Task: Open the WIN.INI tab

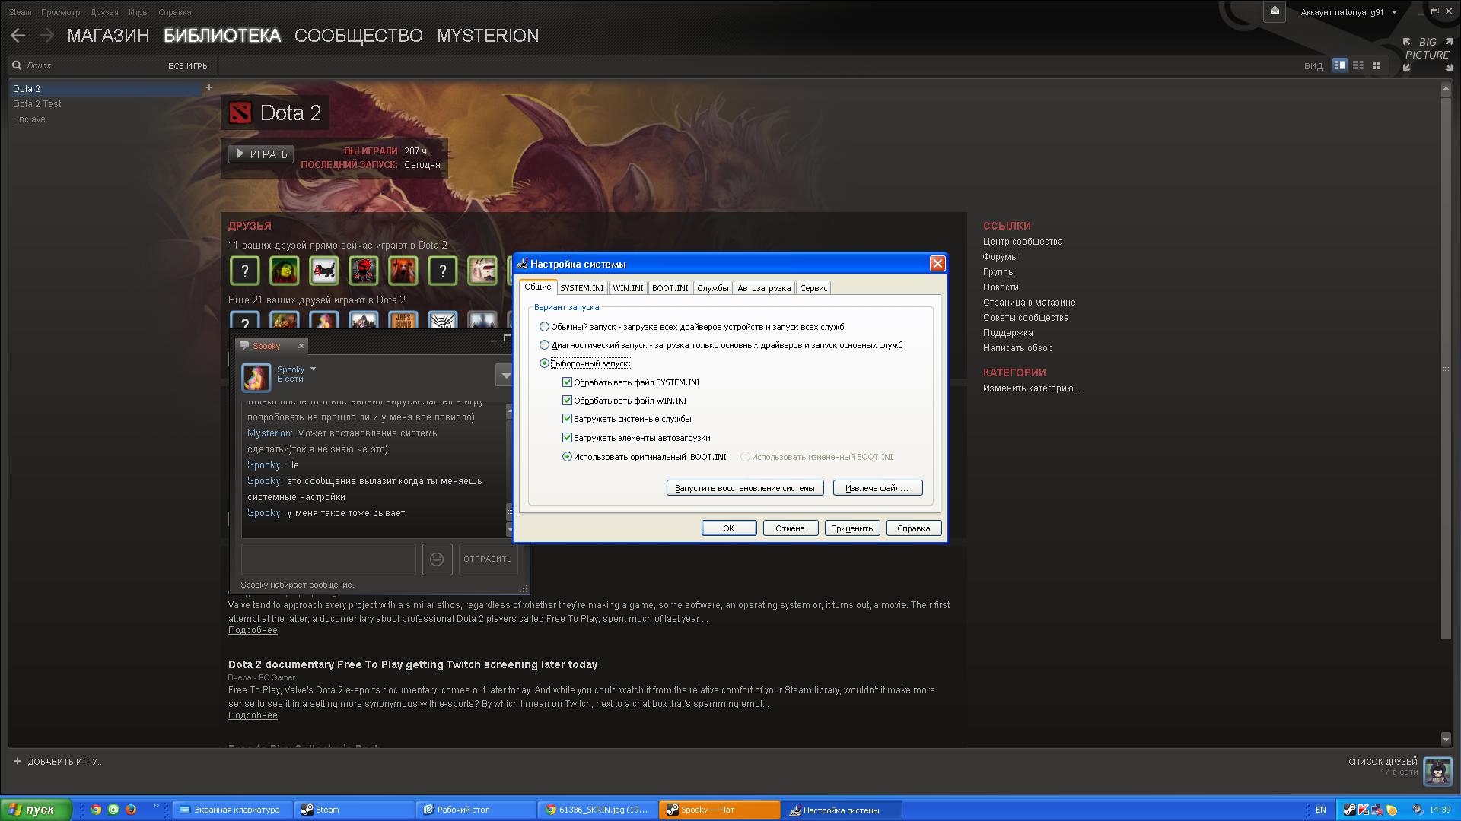Action: pyautogui.click(x=628, y=288)
